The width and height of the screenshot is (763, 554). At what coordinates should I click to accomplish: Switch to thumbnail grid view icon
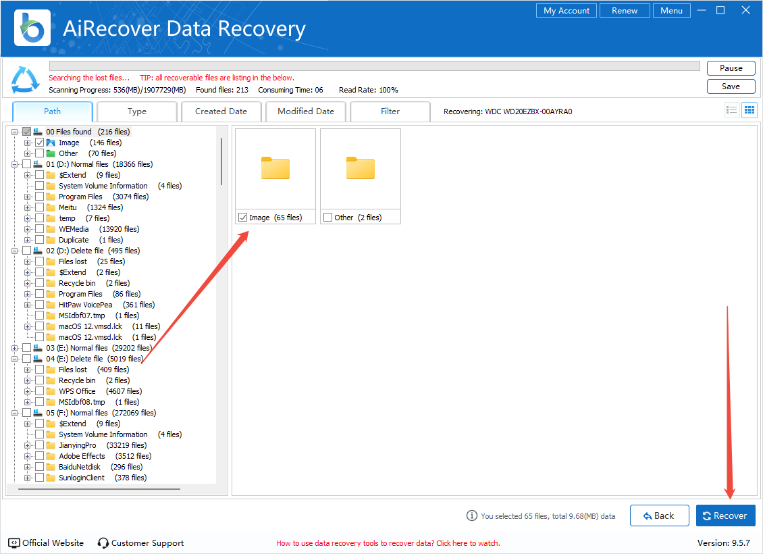click(749, 111)
